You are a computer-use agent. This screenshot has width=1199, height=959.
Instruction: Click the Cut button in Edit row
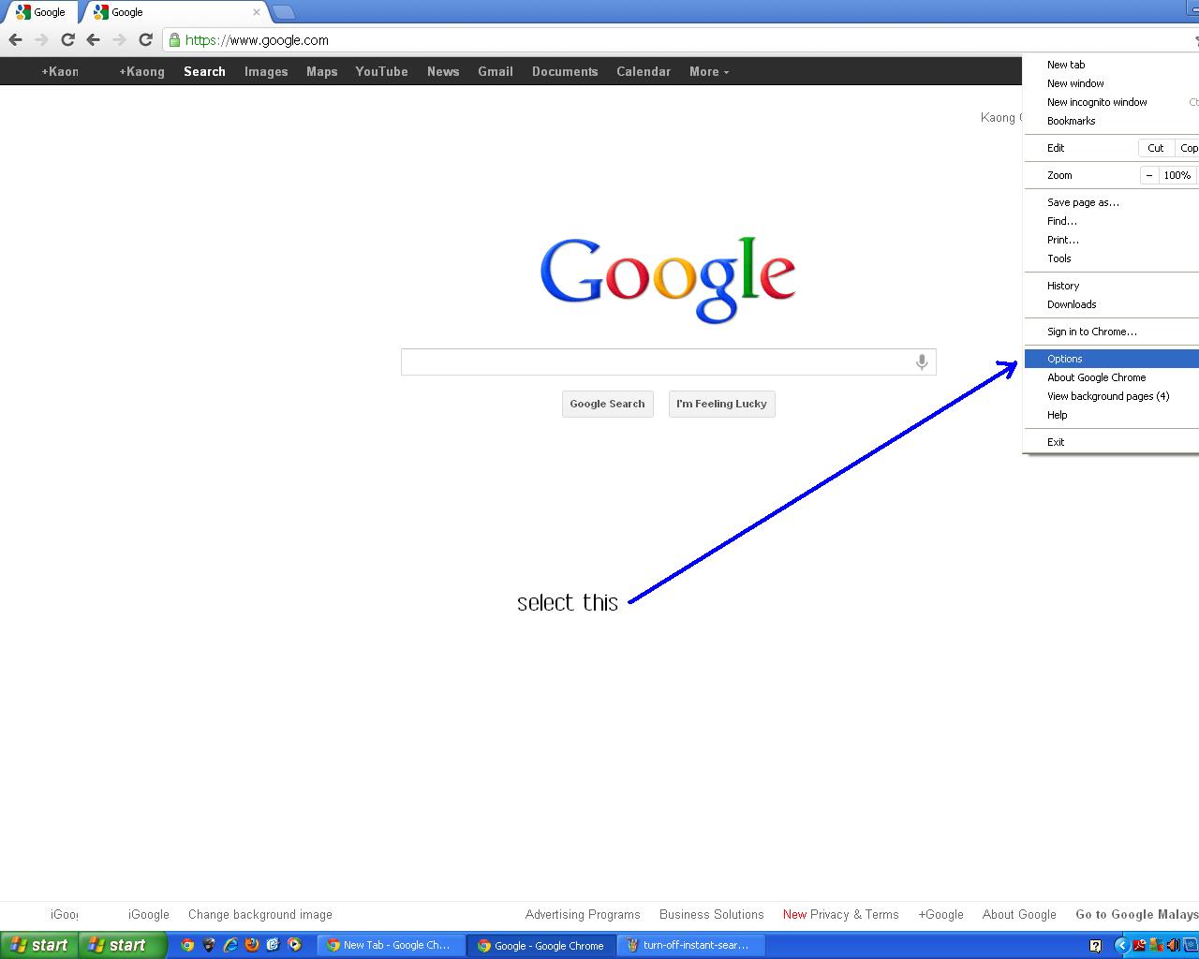(1155, 148)
